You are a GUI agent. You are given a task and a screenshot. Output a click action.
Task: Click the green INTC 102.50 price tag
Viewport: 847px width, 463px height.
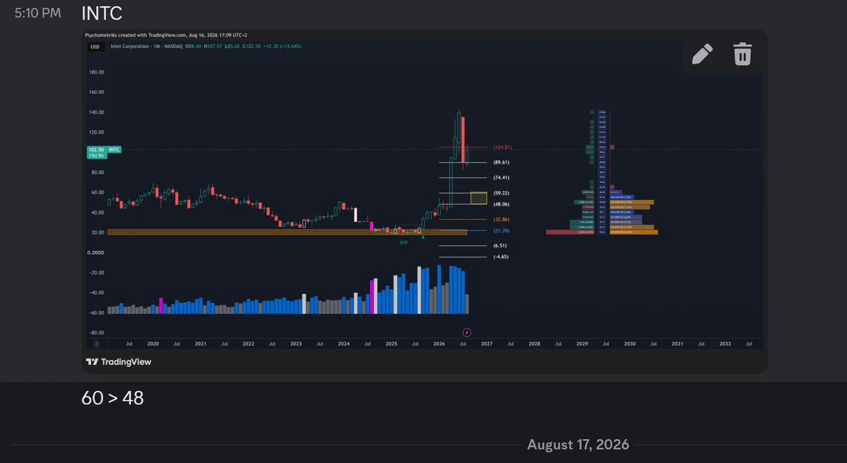[105, 150]
